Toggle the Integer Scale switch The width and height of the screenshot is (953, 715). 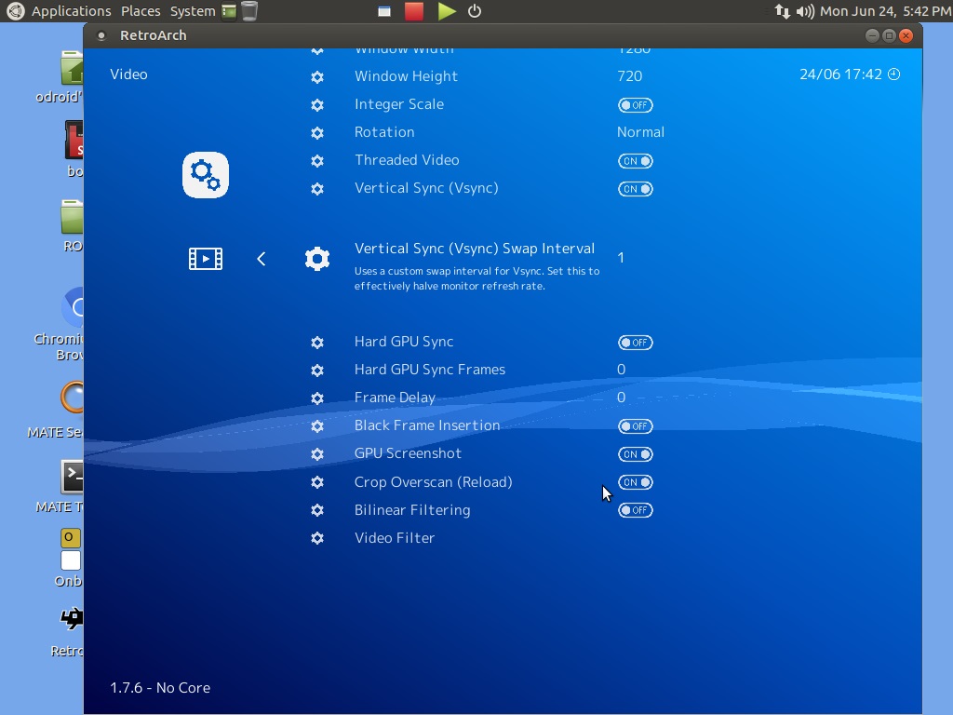click(x=636, y=105)
